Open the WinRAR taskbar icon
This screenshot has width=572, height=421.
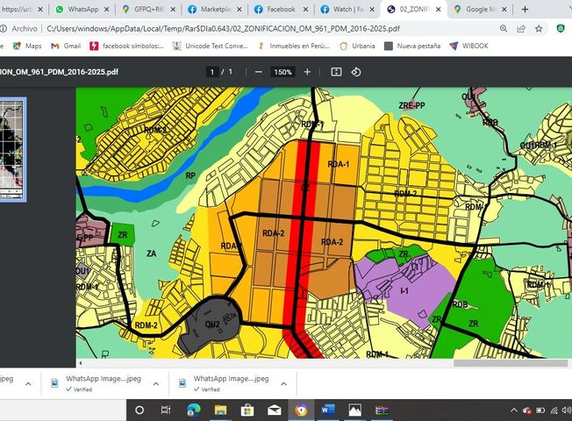pyautogui.click(x=382, y=410)
